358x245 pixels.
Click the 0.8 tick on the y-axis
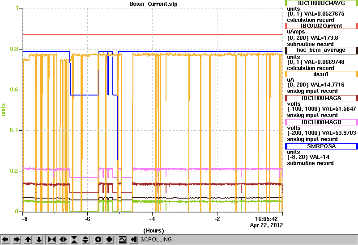(14, 49)
